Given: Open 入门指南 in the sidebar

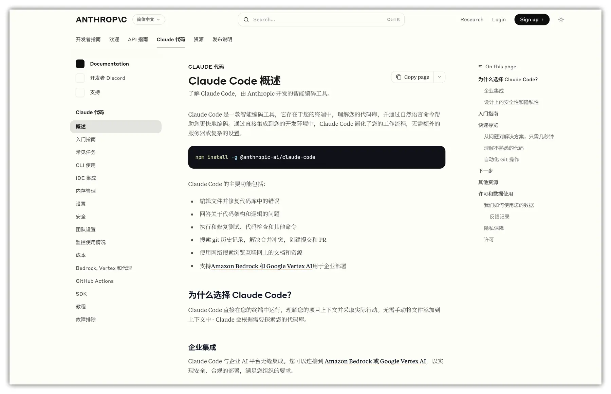Looking at the screenshot, I should [86, 140].
